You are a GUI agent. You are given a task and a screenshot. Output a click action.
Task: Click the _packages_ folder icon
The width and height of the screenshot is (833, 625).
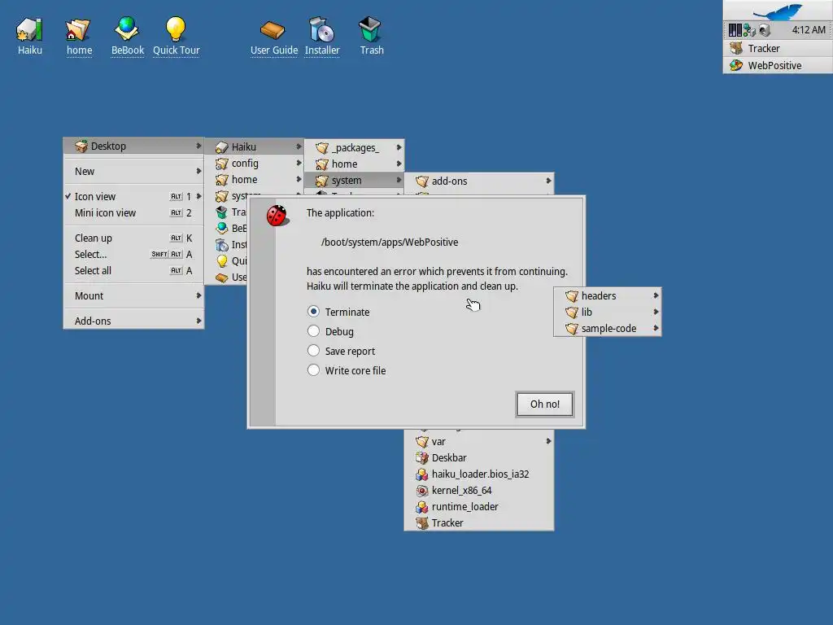pos(322,148)
